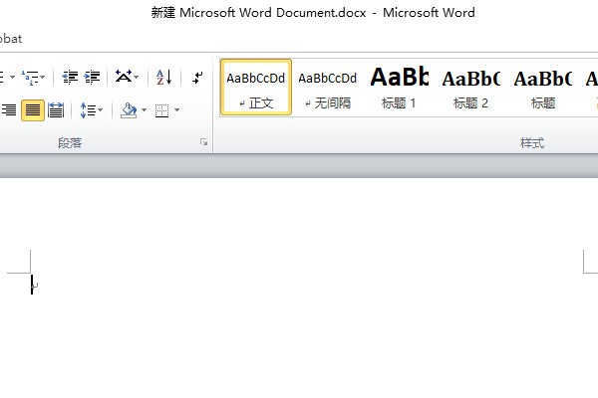Open the Shading color dropdown arrow

[144, 110]
